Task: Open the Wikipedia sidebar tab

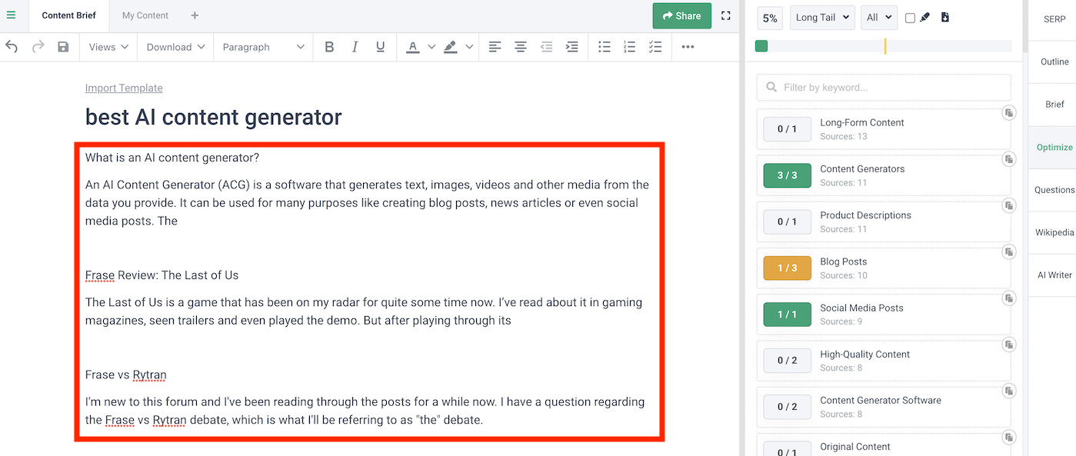Action: [1054, 232]
